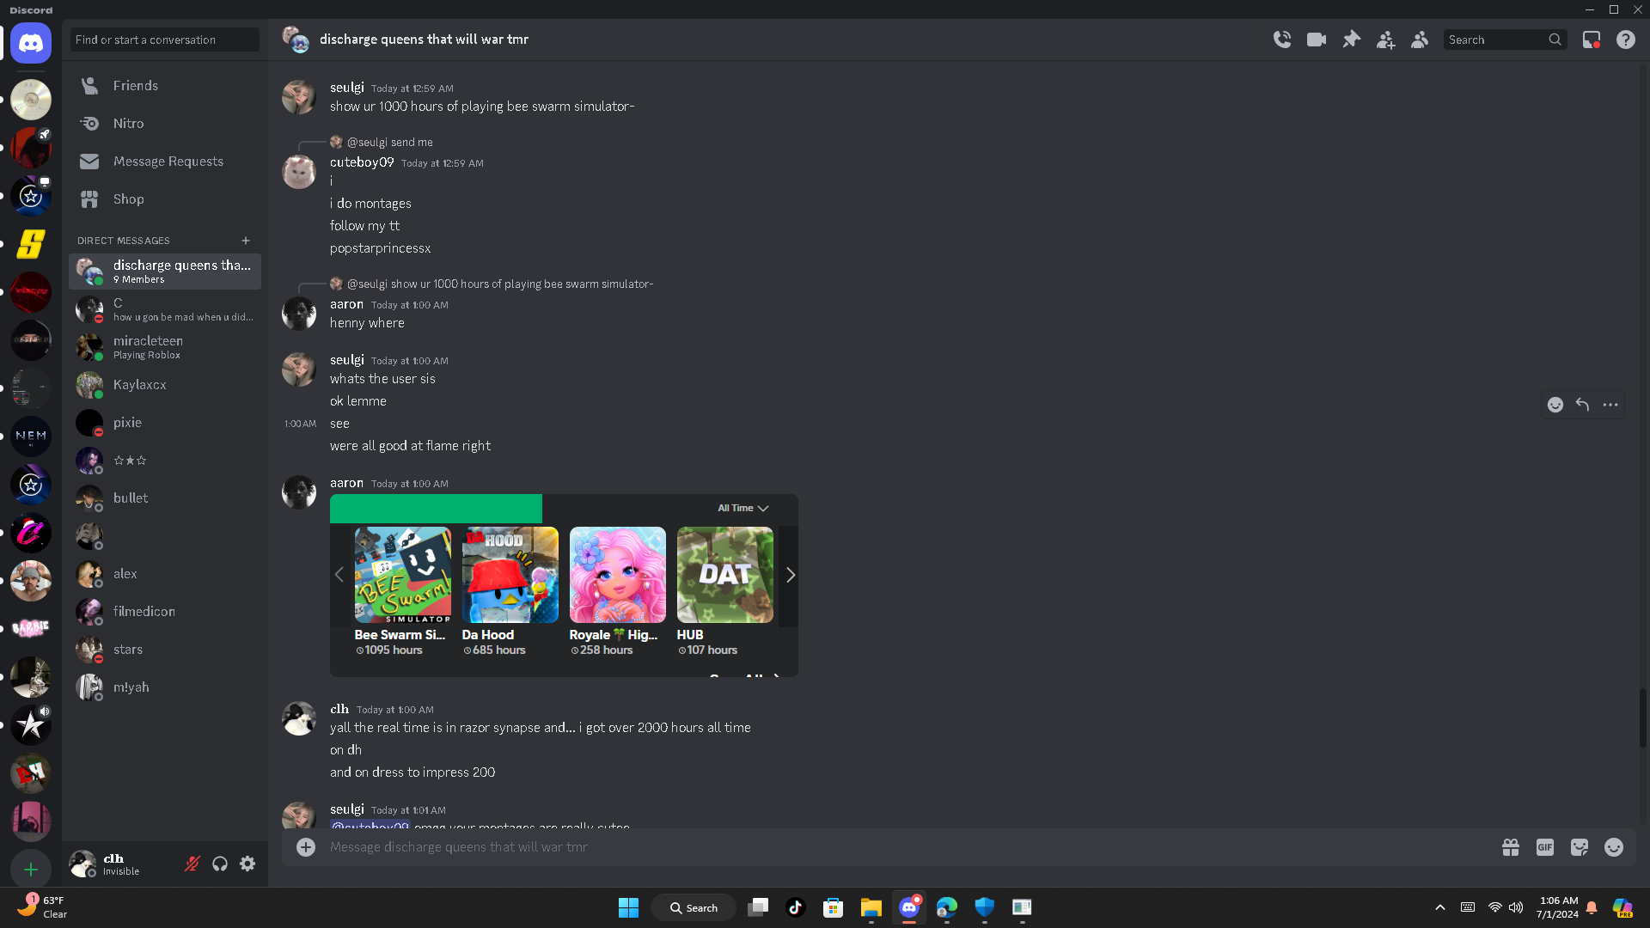Click the message input box
The width and height of the screenshot is (1650, 928).
click(x=911, y=847)
